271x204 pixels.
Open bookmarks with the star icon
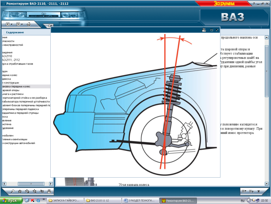pos(20,191)
